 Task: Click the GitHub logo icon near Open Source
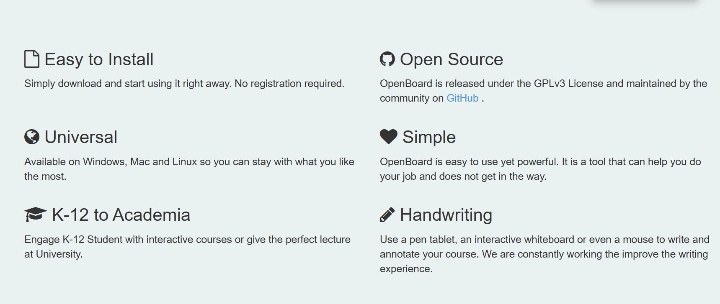[387, 59]
